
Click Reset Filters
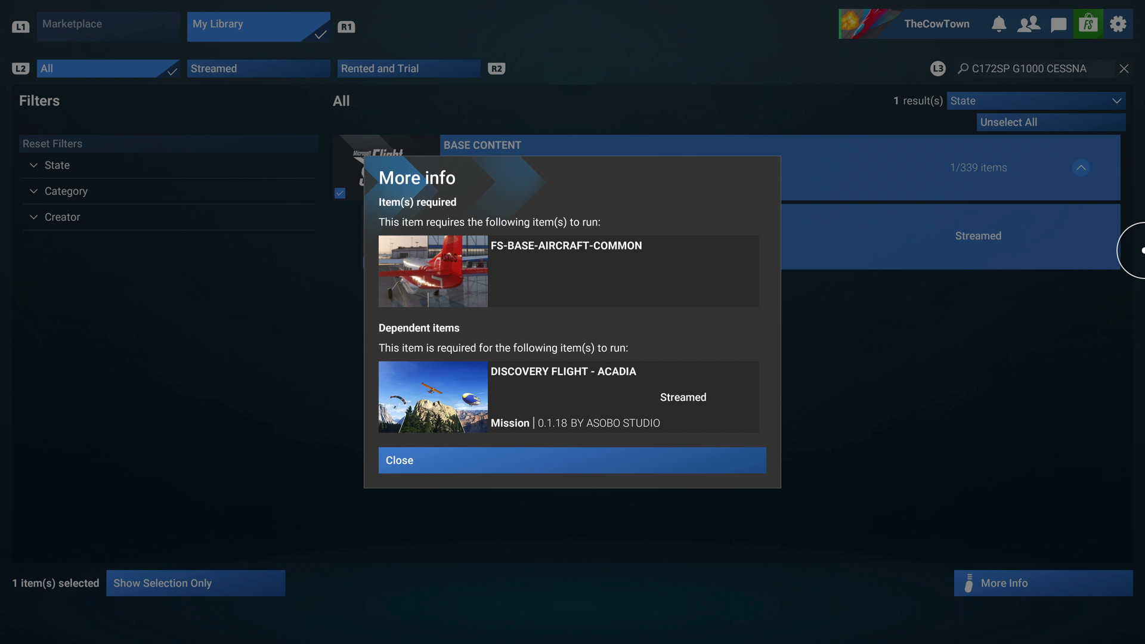(168, 144)
